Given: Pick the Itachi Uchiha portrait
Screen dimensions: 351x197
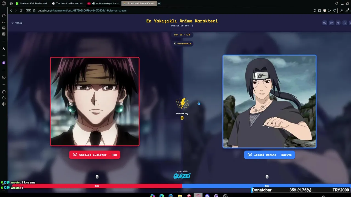Looking at the screenshot, I should click(269, 102).
